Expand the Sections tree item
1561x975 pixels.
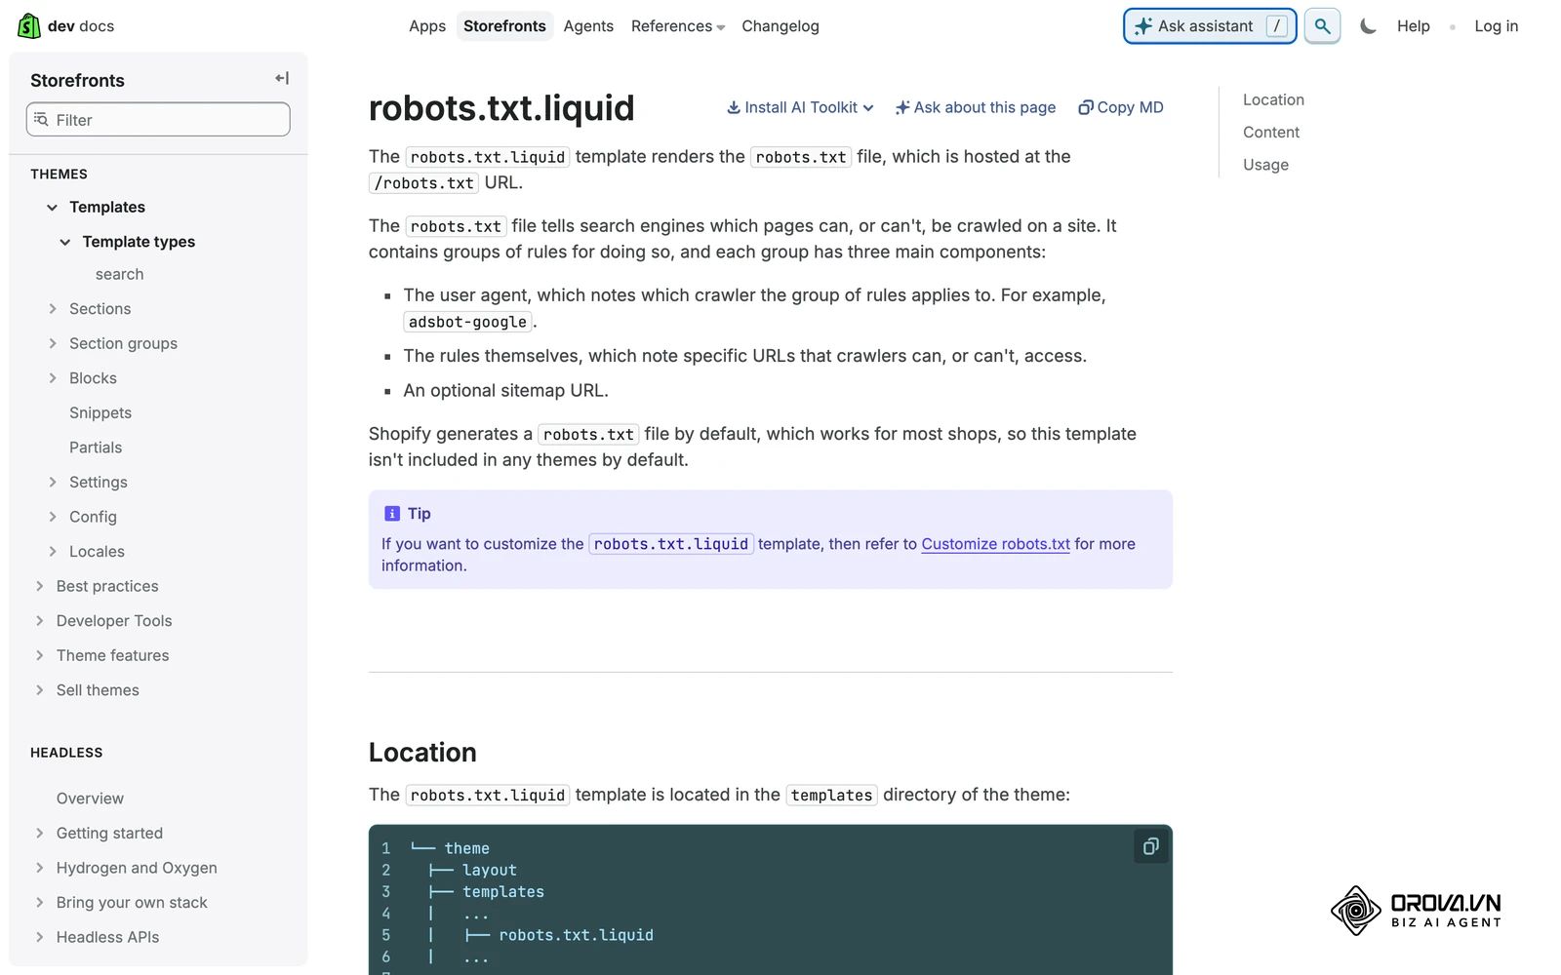[x=53, y=309]
